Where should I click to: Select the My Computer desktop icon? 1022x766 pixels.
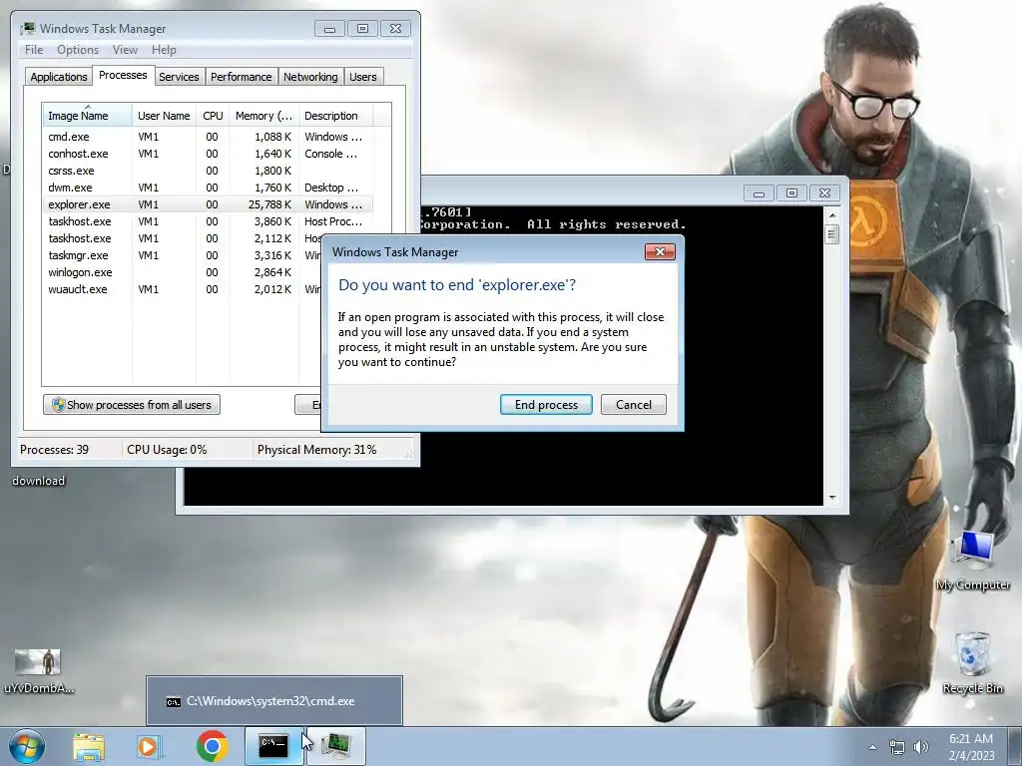[972, 561]
